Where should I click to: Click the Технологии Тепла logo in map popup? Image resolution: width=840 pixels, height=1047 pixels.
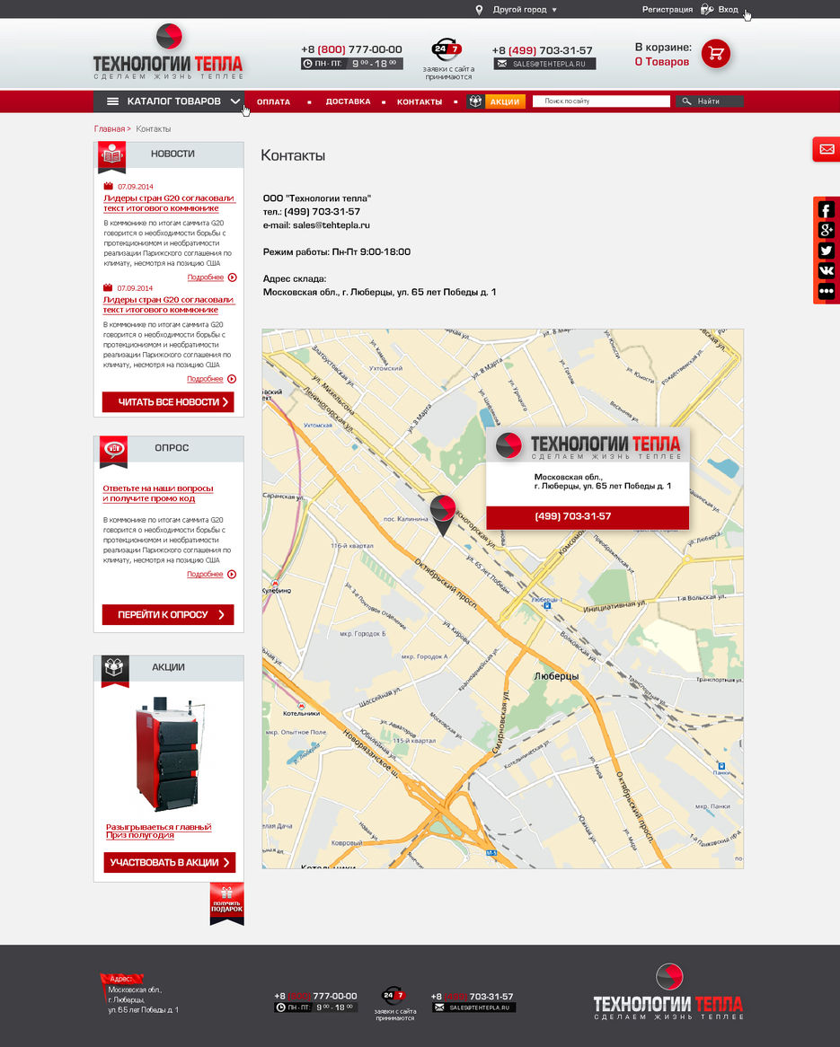[588, 446]
